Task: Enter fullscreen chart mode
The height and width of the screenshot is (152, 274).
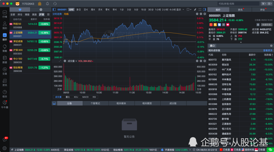Action: pos(200,10)
